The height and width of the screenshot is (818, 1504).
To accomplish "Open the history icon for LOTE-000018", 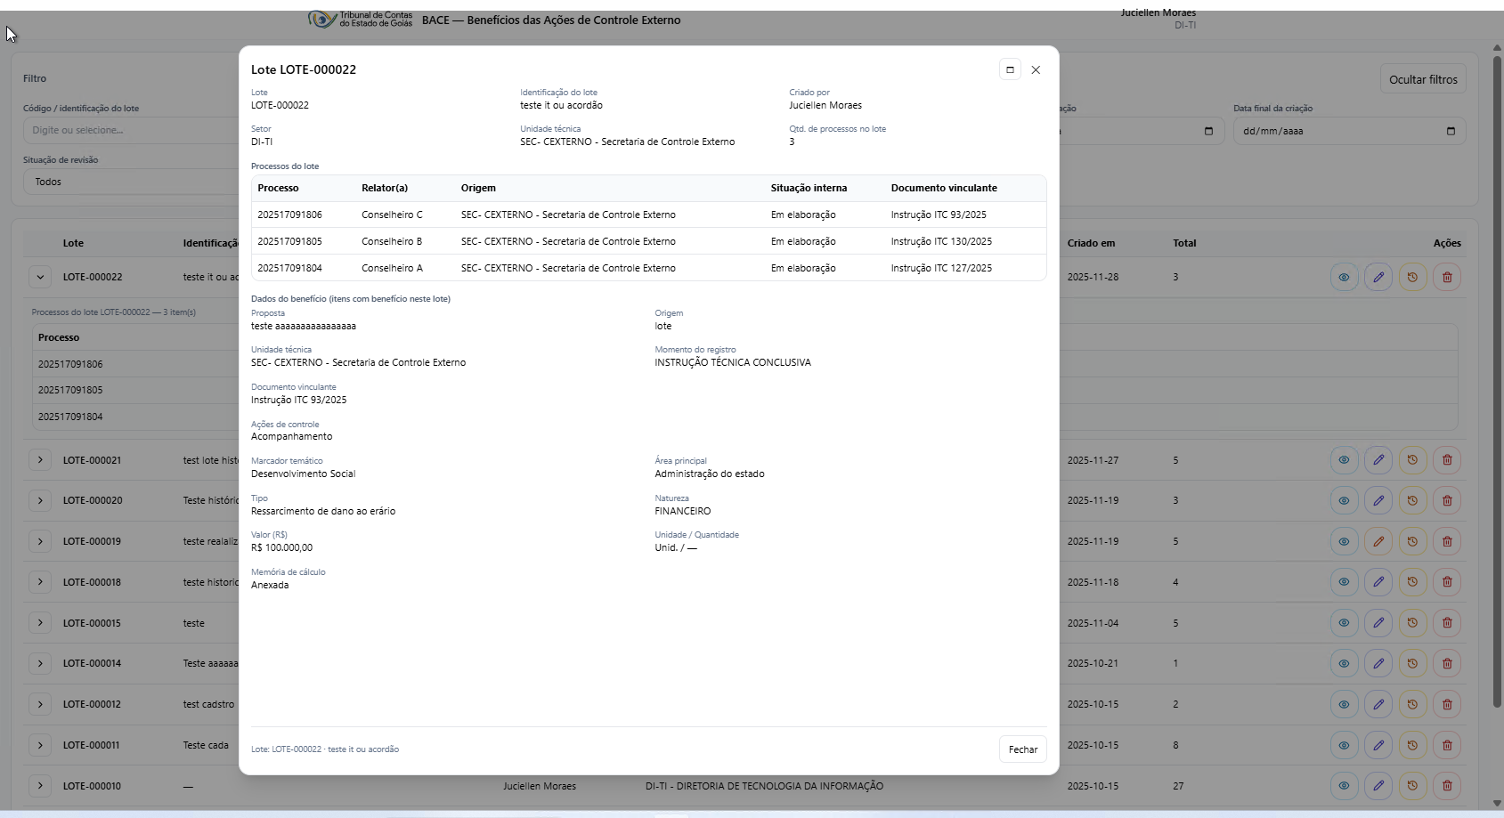I will coord(1412,582).
